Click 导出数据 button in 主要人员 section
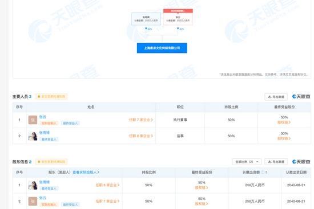 (276, 97)
